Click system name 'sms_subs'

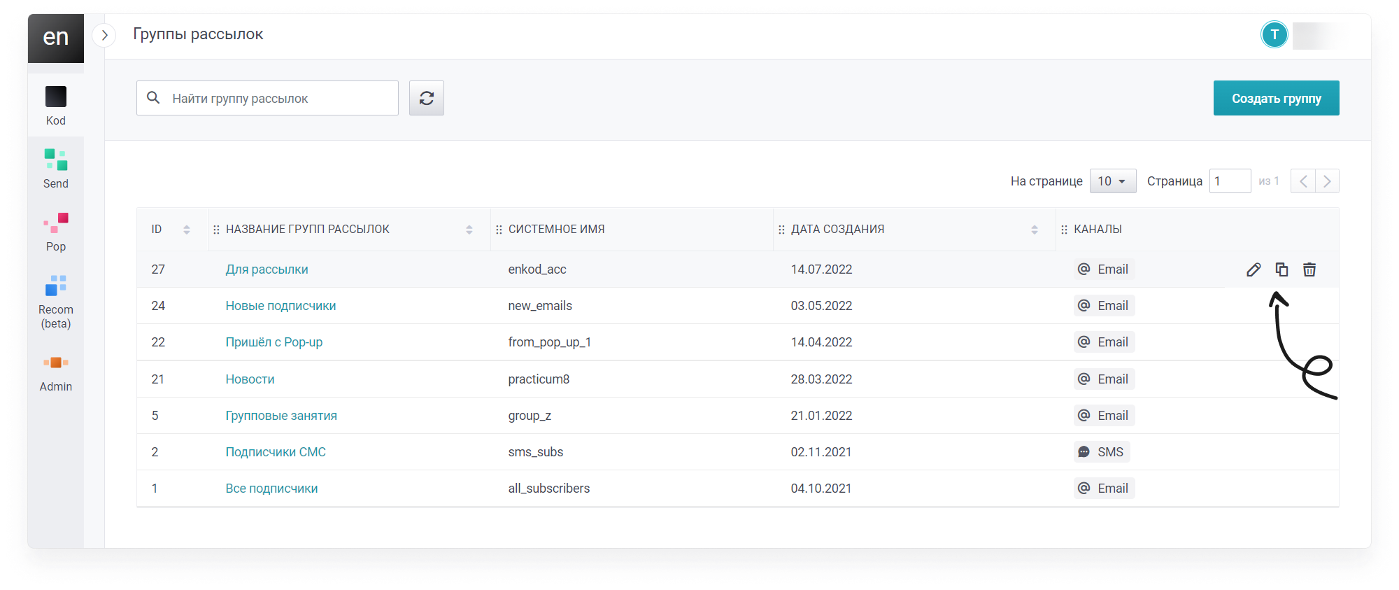click(536, 452)
